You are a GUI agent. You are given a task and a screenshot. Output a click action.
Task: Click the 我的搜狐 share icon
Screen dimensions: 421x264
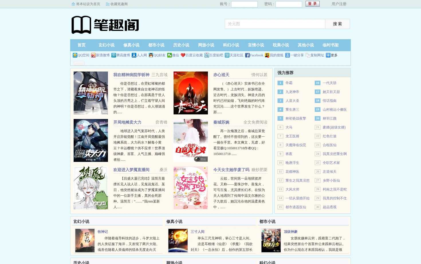click(x=267, y=55)
